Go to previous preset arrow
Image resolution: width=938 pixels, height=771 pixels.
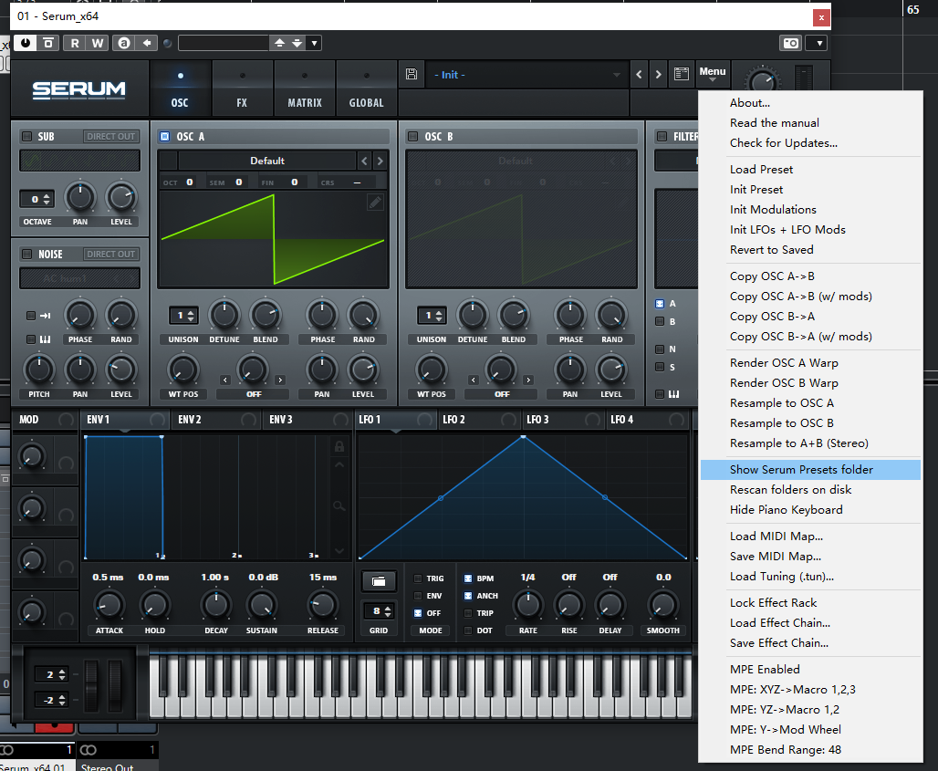click(639, 75)
